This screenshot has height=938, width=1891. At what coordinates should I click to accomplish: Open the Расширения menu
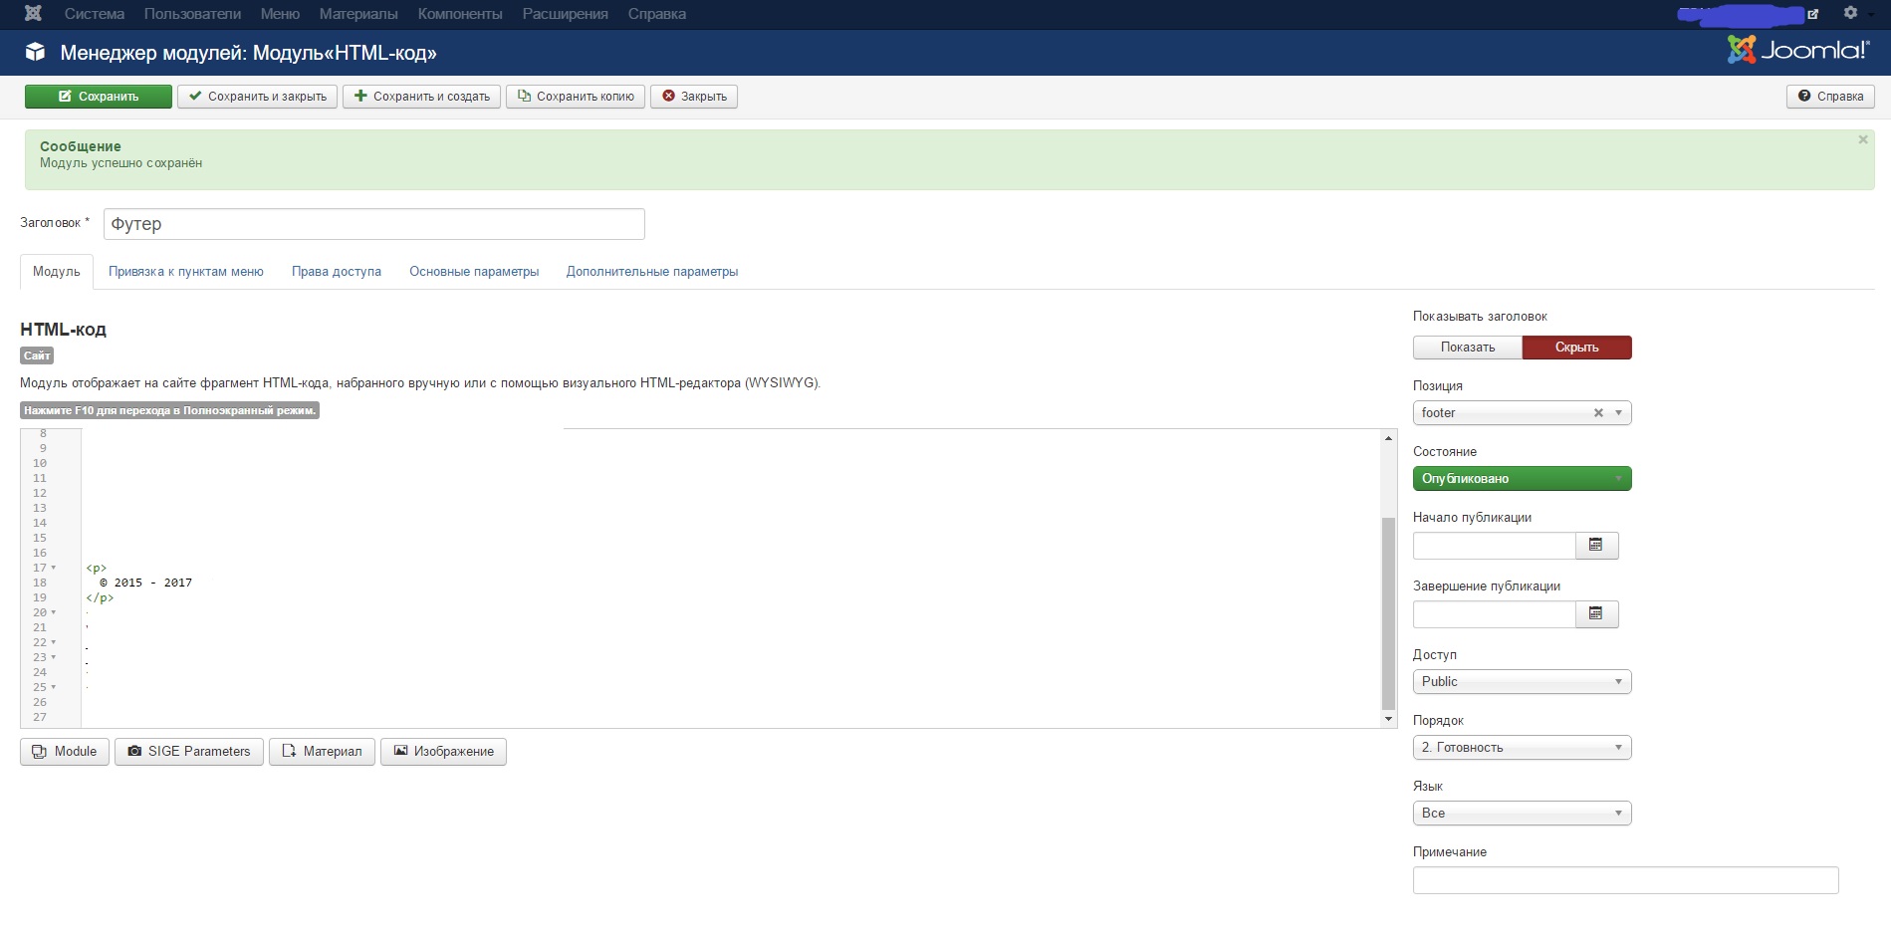pos(565,14)
